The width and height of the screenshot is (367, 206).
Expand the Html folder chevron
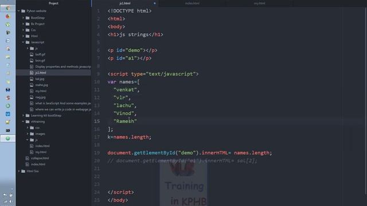tap(23, 36)
